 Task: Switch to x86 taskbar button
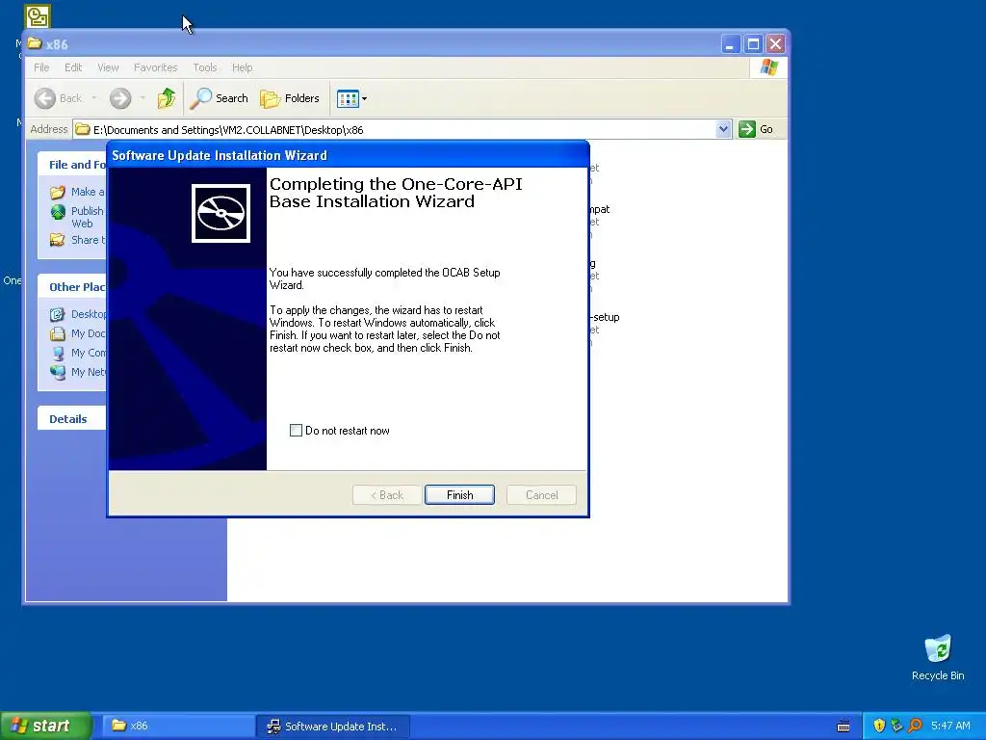click(x=177, y=726)
